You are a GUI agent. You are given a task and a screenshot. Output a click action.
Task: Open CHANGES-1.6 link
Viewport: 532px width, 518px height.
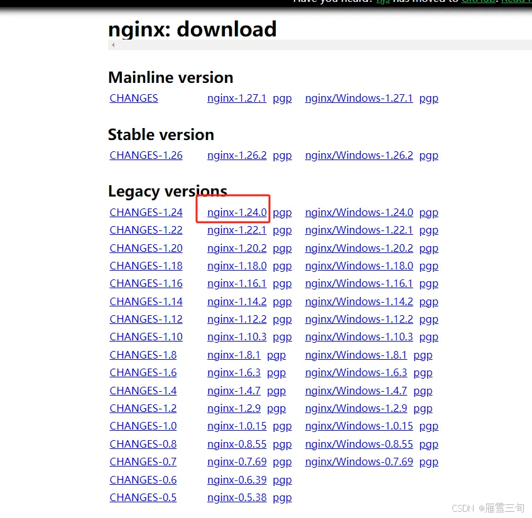(x=143, y=372)
